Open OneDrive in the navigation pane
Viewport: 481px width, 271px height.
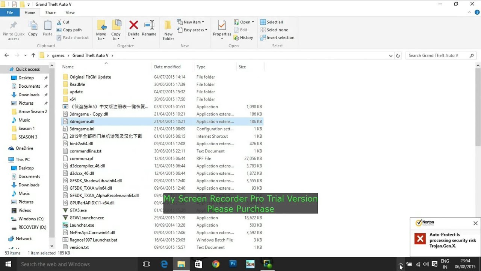click(x=24, y=148)
